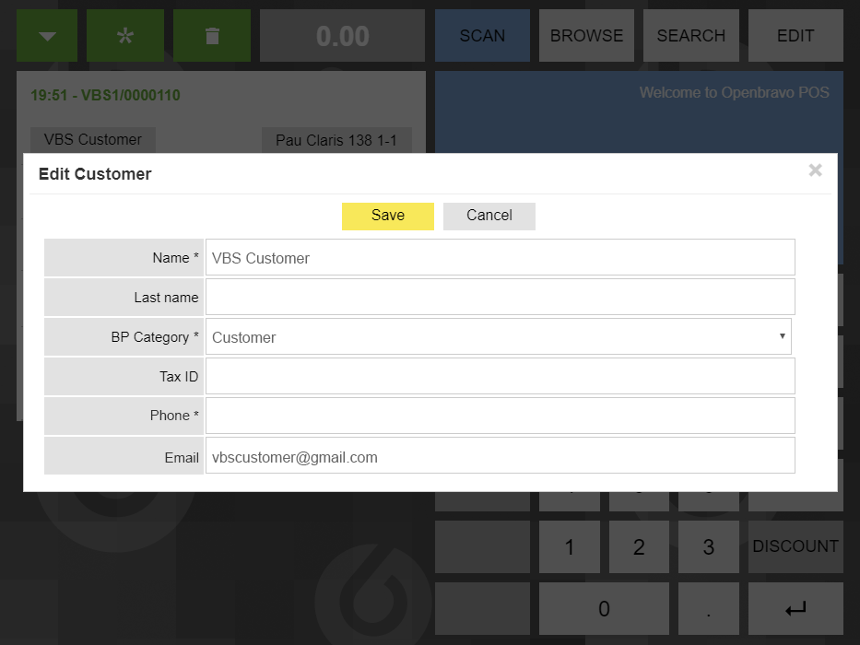Tap keypad number 0
Viewport: 860px width, 645px height.
pyautogui.click(x=604, y=608)
